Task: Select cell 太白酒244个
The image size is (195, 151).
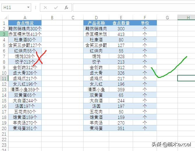Action: [x=25, y=101]
